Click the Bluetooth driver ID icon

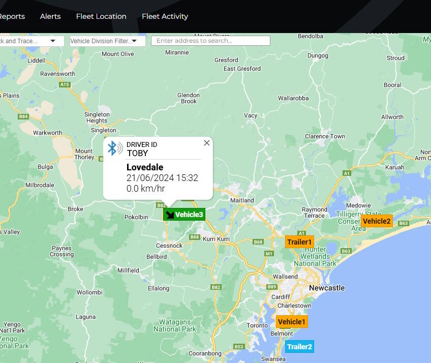click(x=114, y=148)
